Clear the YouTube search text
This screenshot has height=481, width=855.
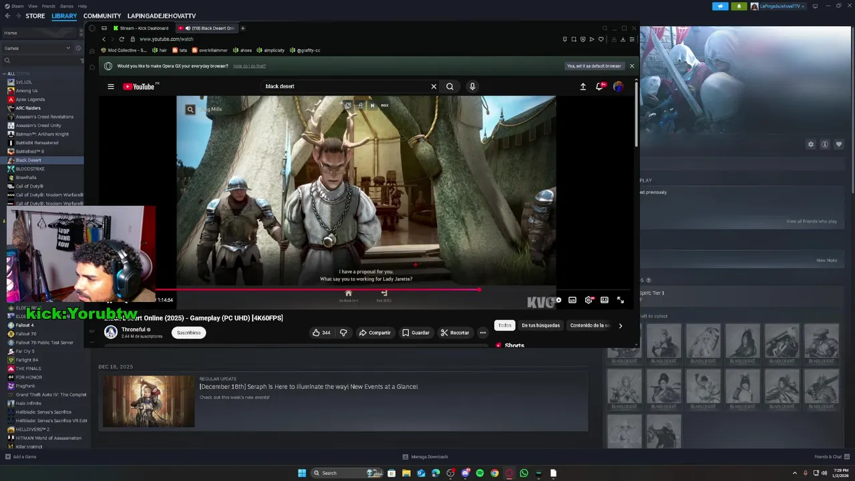[x=434, y=86]
